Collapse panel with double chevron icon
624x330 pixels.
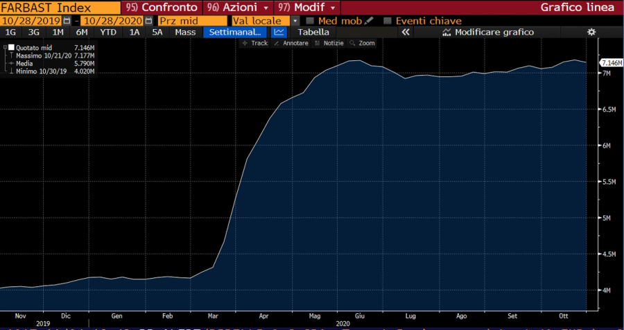406,33
